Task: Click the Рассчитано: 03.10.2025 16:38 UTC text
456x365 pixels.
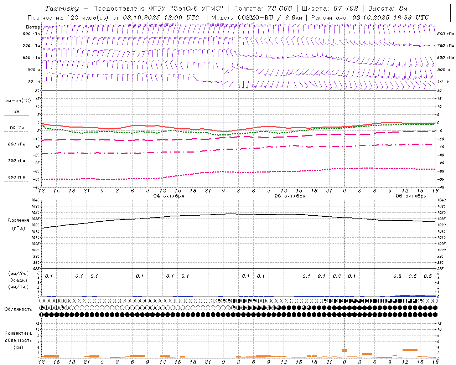Action: [x=370, y=17]
